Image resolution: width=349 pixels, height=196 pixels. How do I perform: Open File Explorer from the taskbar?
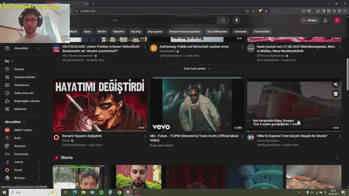point(83,192)
